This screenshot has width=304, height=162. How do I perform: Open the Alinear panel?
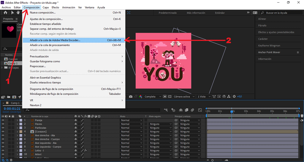262,19
